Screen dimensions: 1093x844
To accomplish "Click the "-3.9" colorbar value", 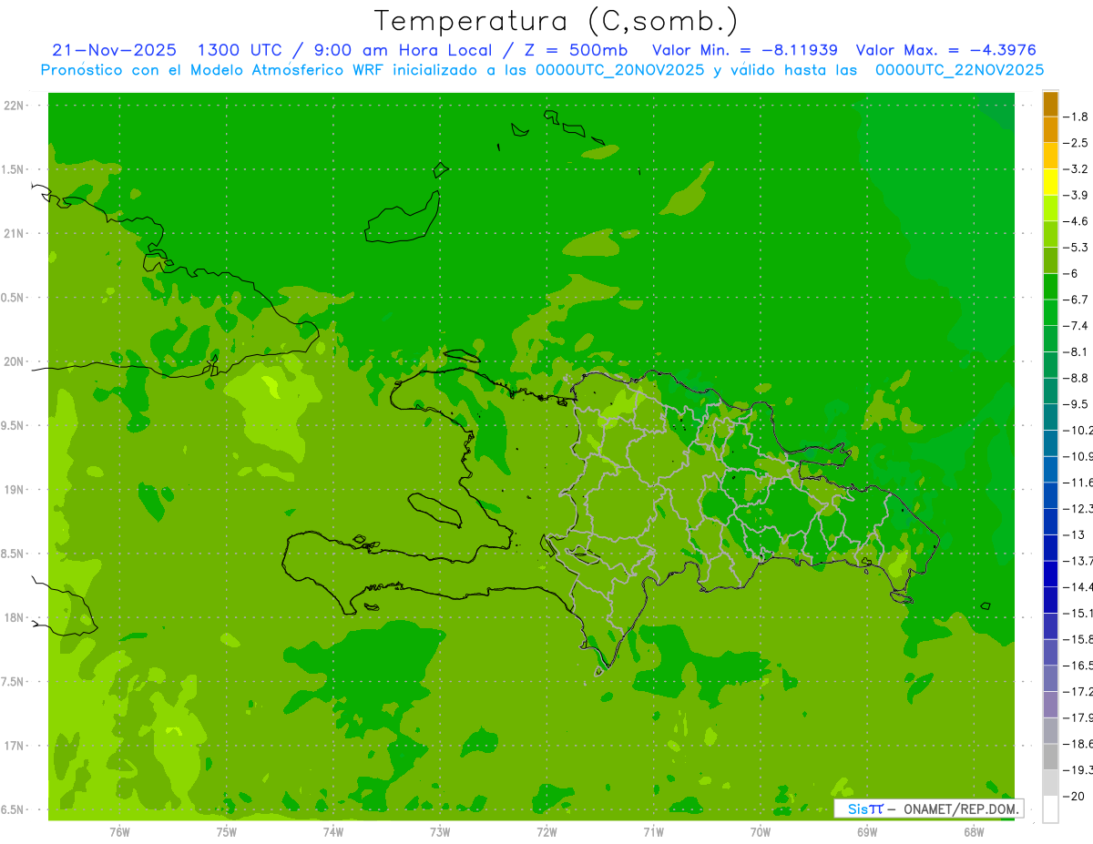I will (x=1077, y=195).
